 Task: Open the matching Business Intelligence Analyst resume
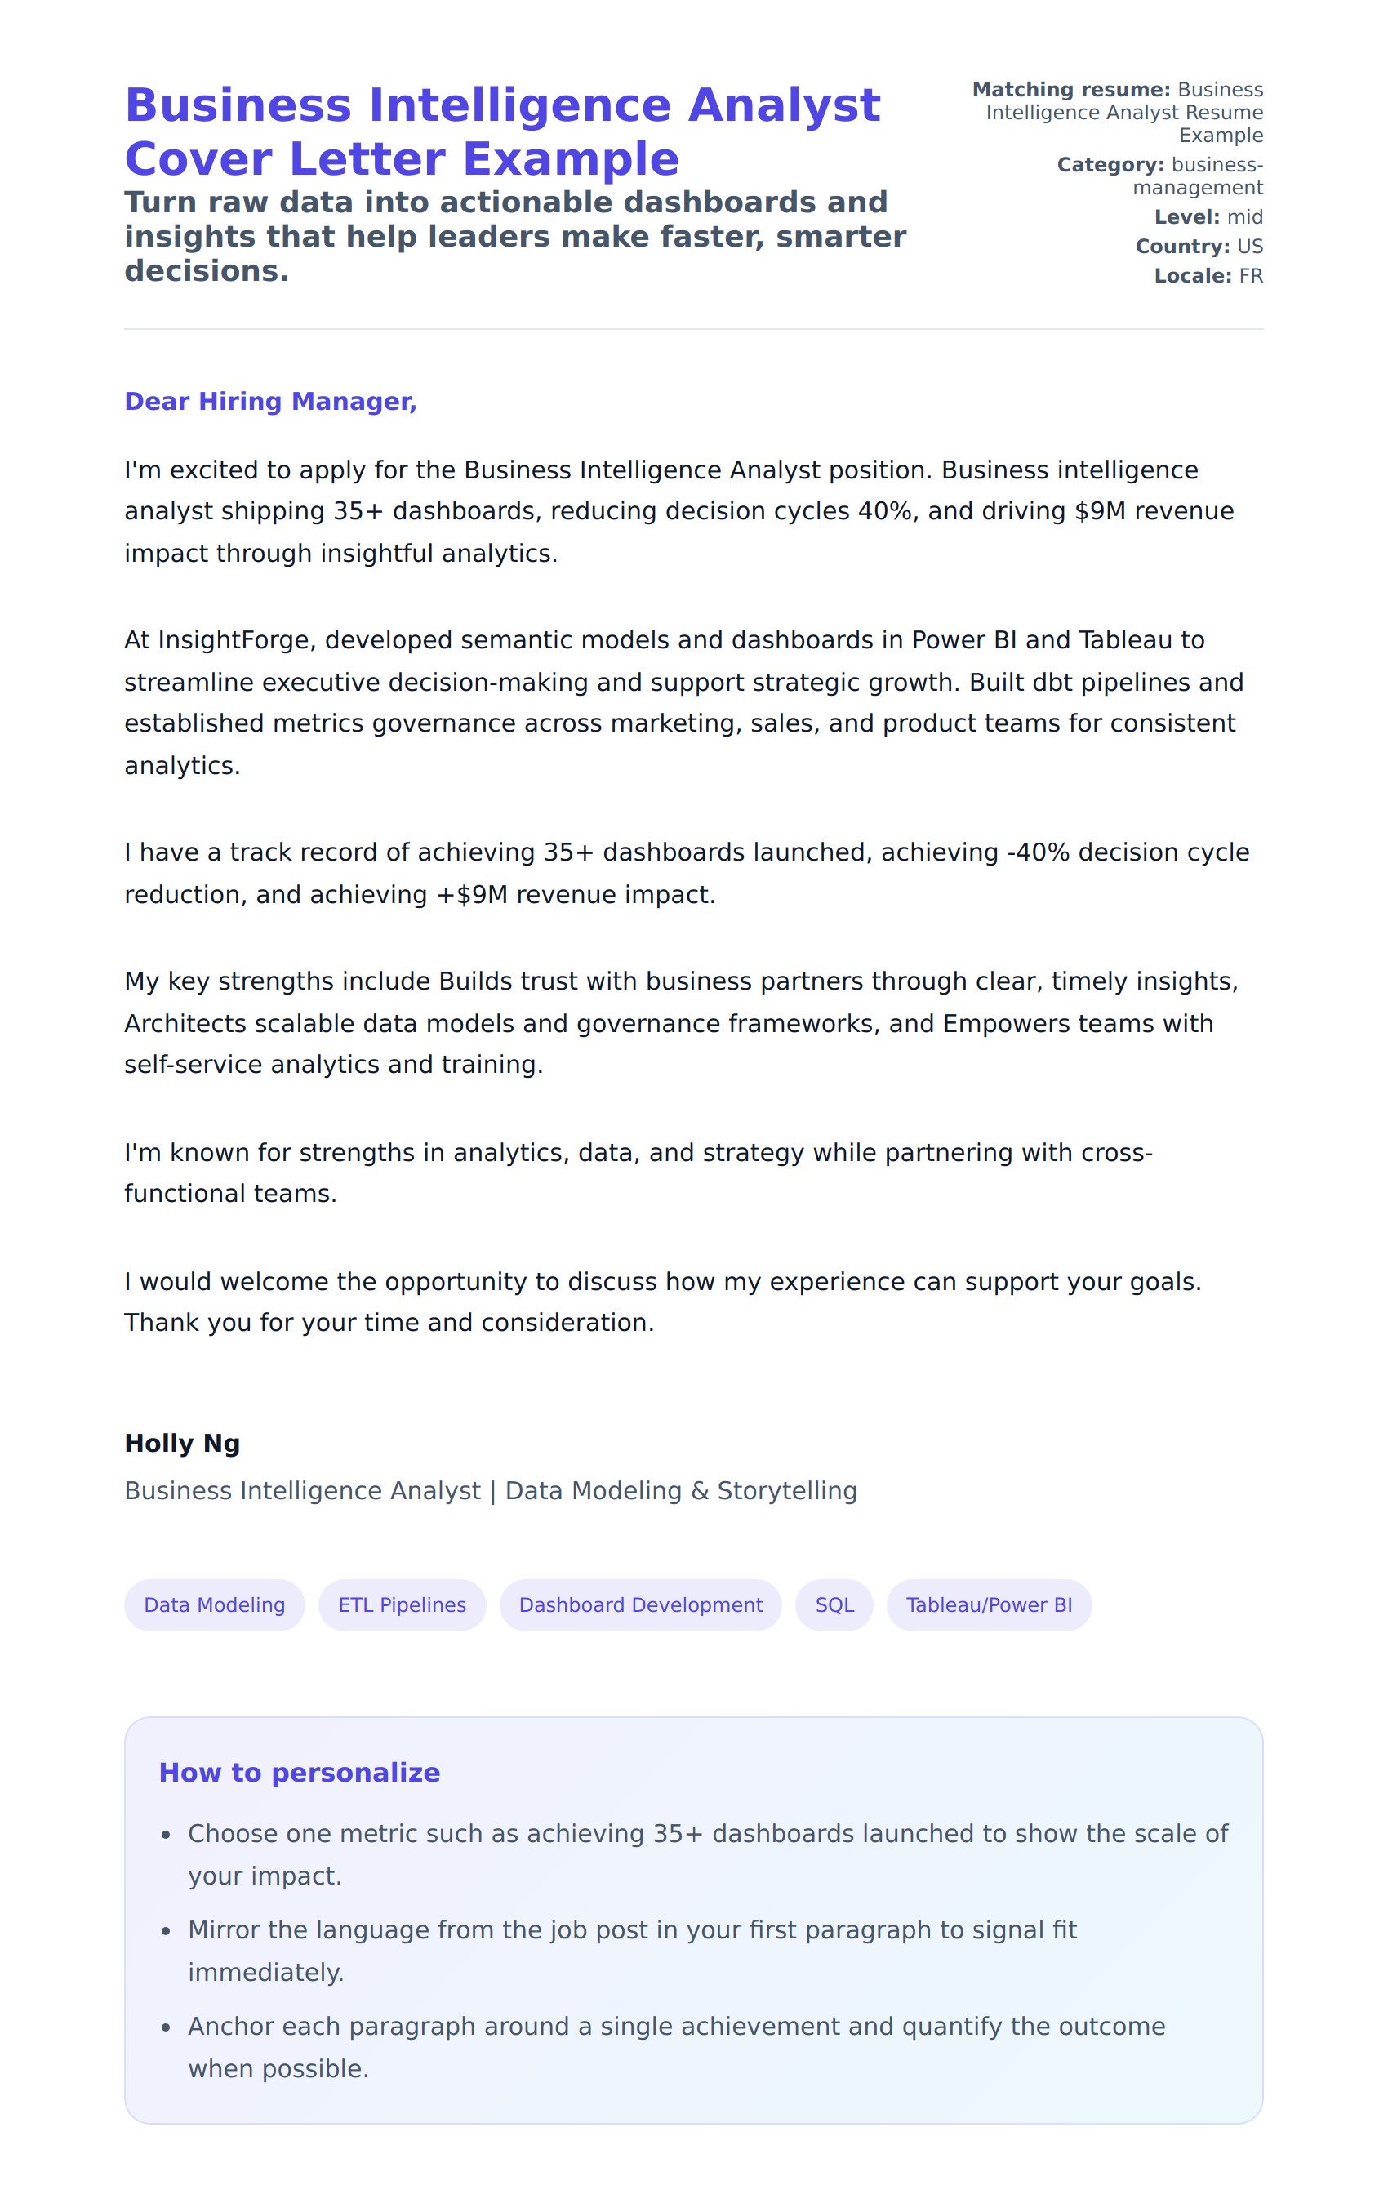1124,113
